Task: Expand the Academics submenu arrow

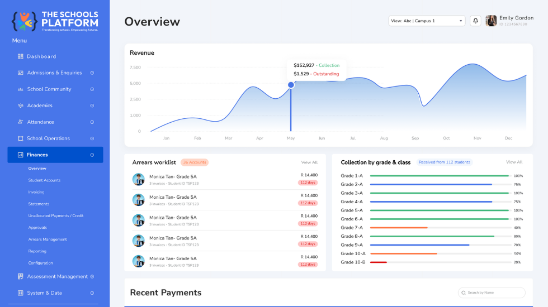Action: pos(92,105)
